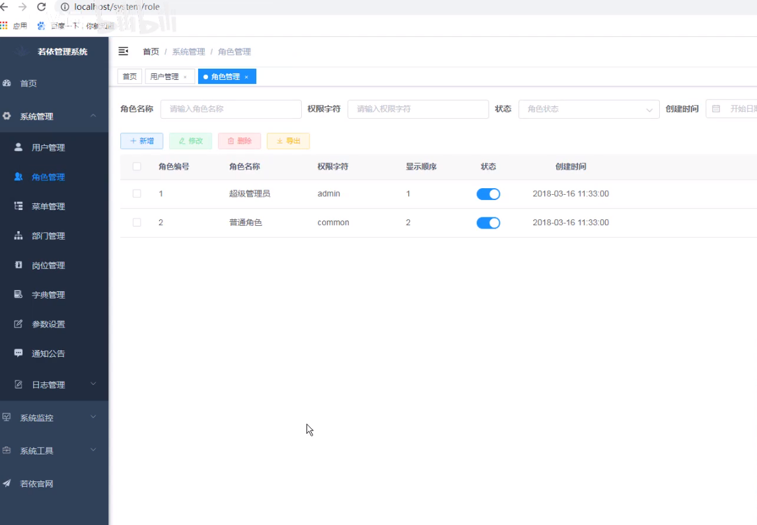Image resolution: width=757 pixels, height=525 pixels.
Task: Click the 修改 edit button
Action: (190, 141)
